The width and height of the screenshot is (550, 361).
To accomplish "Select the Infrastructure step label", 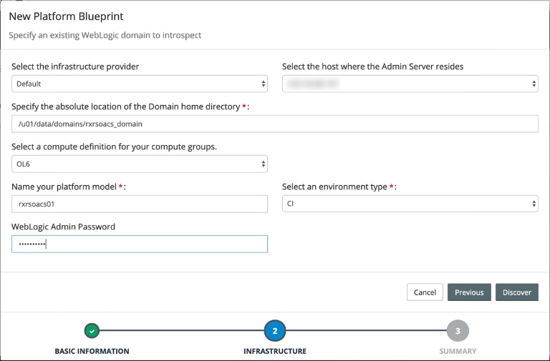I will pos(275,351).
